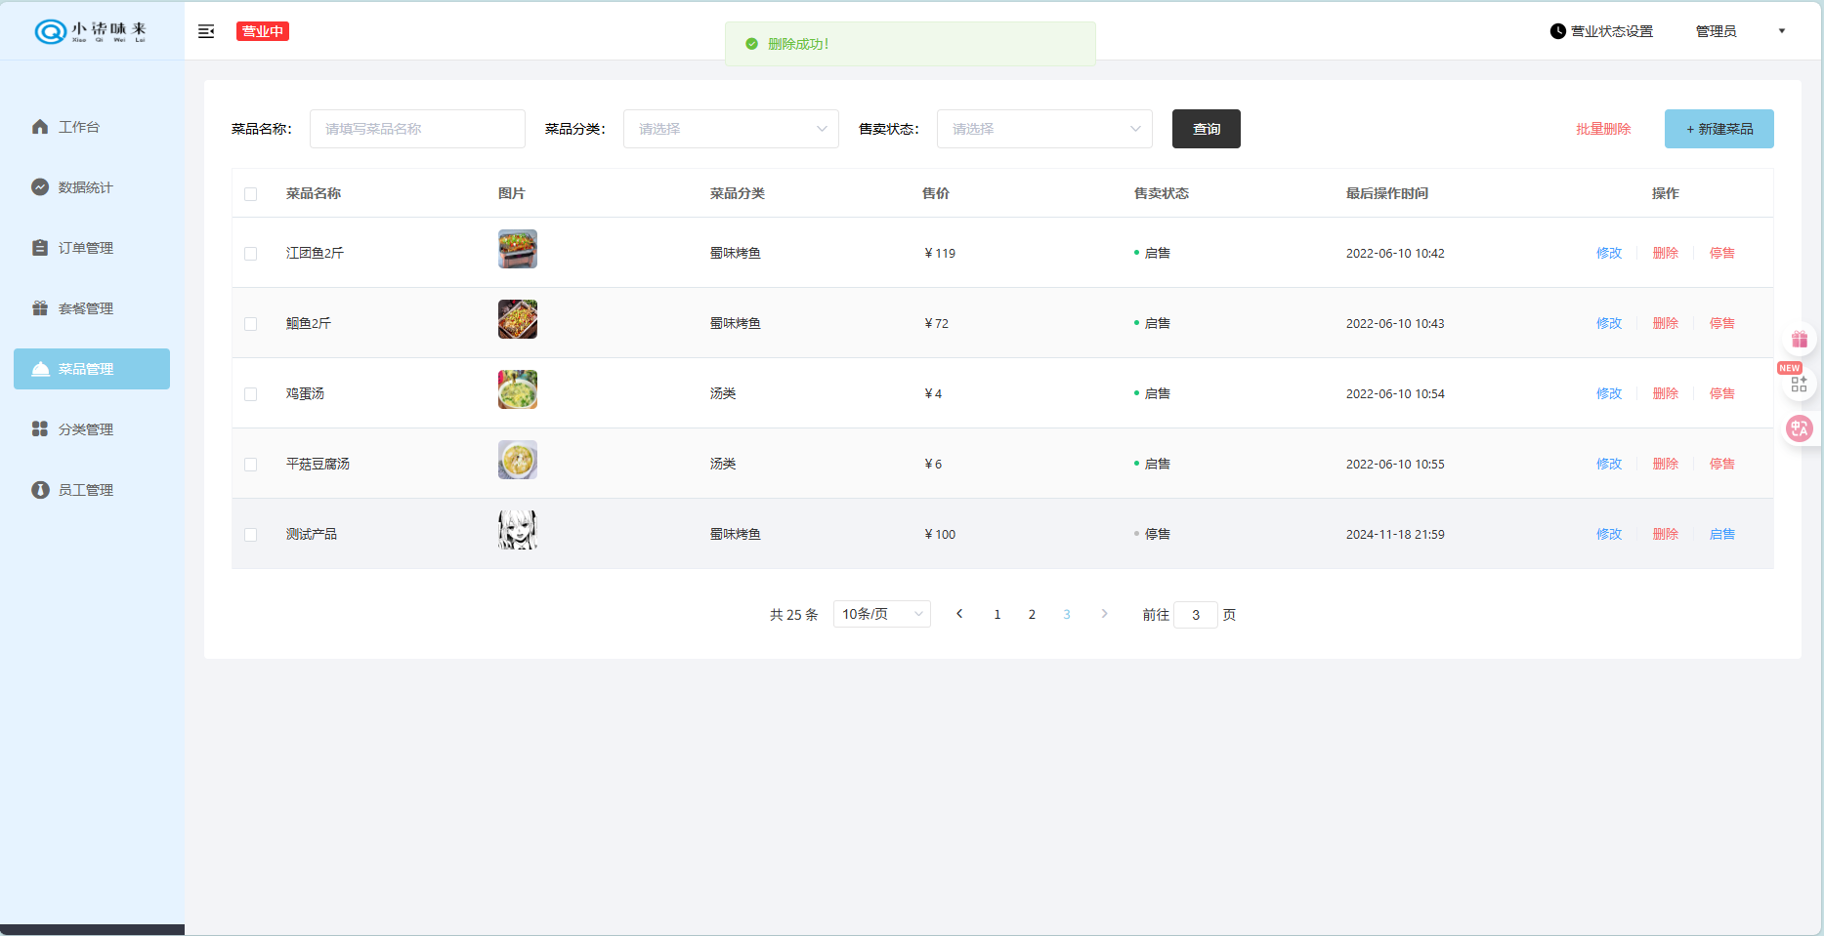Click the pink translate floating icon

point(1799,428)
